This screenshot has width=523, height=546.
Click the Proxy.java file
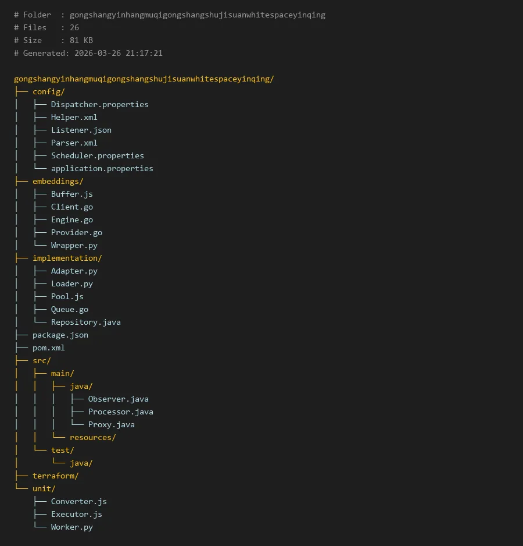coord(111,424)
